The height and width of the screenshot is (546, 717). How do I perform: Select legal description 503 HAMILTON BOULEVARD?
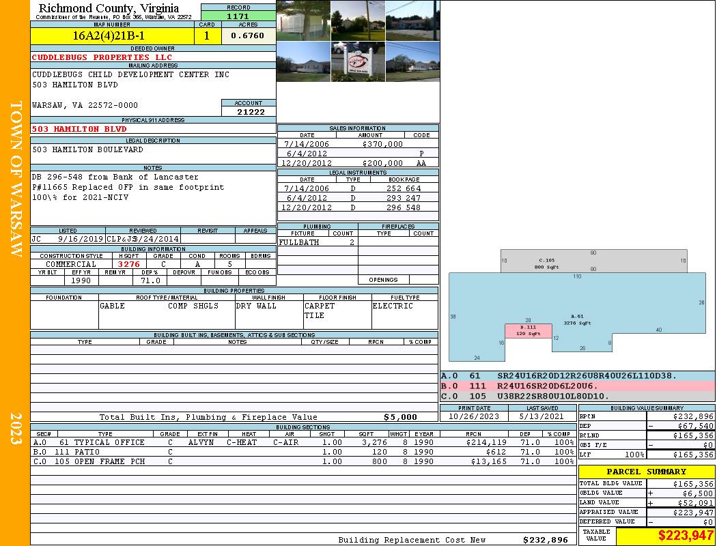click(88, 149)
